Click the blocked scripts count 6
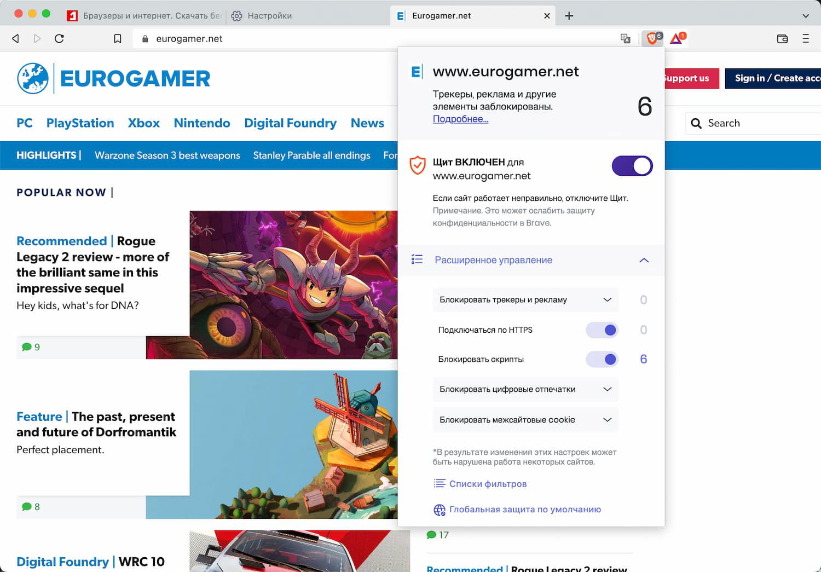Viewport: 821px width, 572px height. [644, 359]
